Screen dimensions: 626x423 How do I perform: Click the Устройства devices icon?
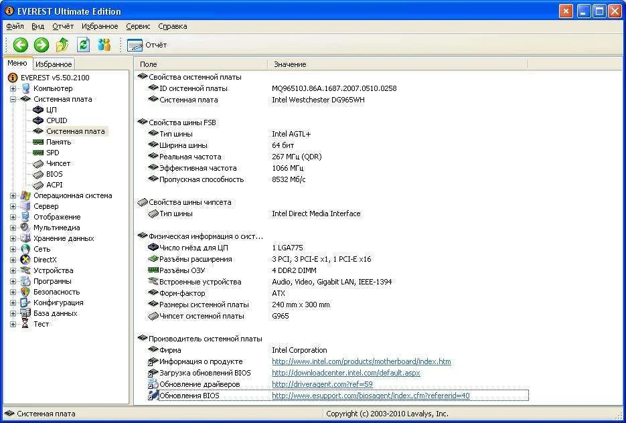(25, 270)
